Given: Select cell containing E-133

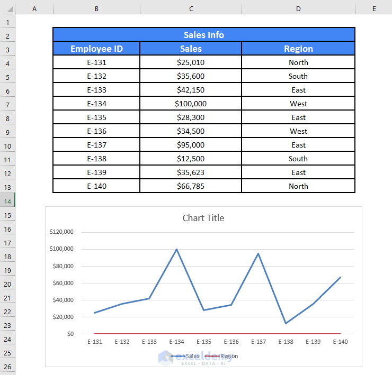Looking at the screenshot, I should tap(96, 89).
